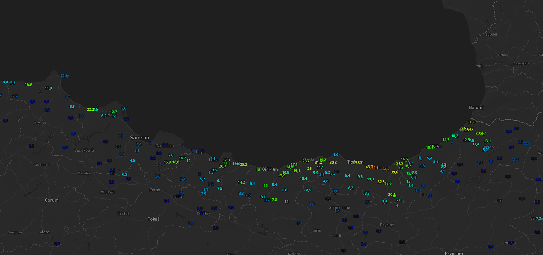
Task: Click the 14,7 station value
Action: coord(446,140)
